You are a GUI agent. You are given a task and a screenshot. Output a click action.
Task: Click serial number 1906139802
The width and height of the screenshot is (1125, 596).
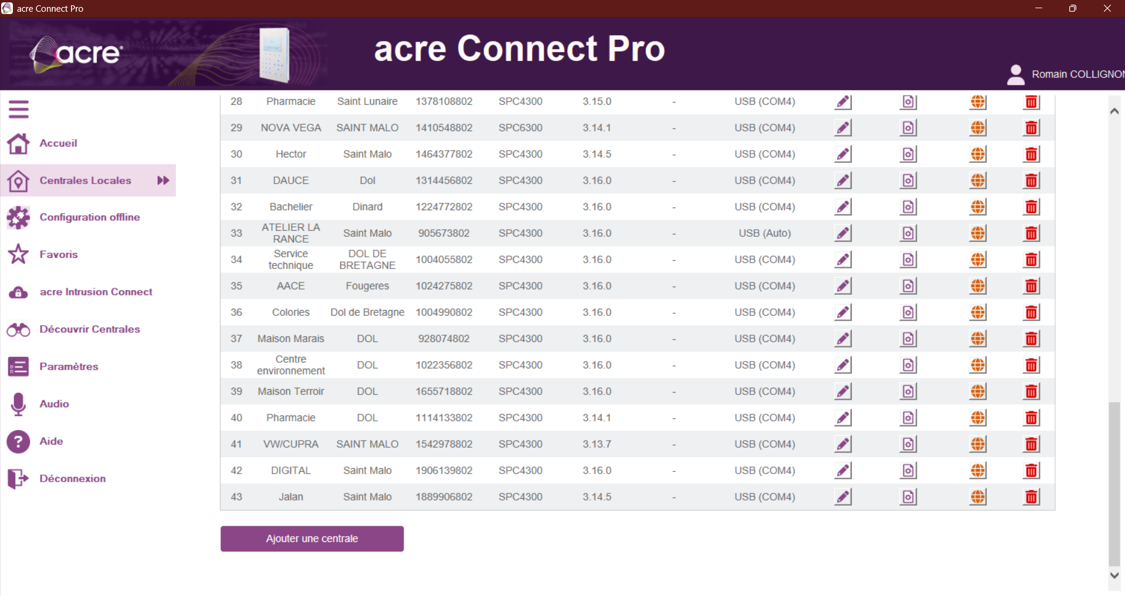click(x=444, y=471)
